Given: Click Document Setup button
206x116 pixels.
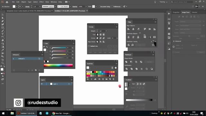Looking at the screenshot, I should click(x=105, y=6).
